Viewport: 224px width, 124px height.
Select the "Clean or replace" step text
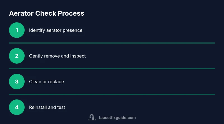pos(46,82)
